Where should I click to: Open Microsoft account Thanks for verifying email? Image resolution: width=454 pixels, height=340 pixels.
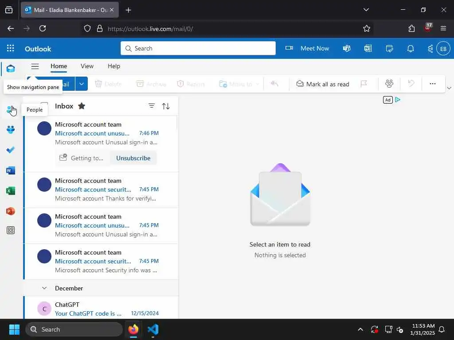pos(101,189)
